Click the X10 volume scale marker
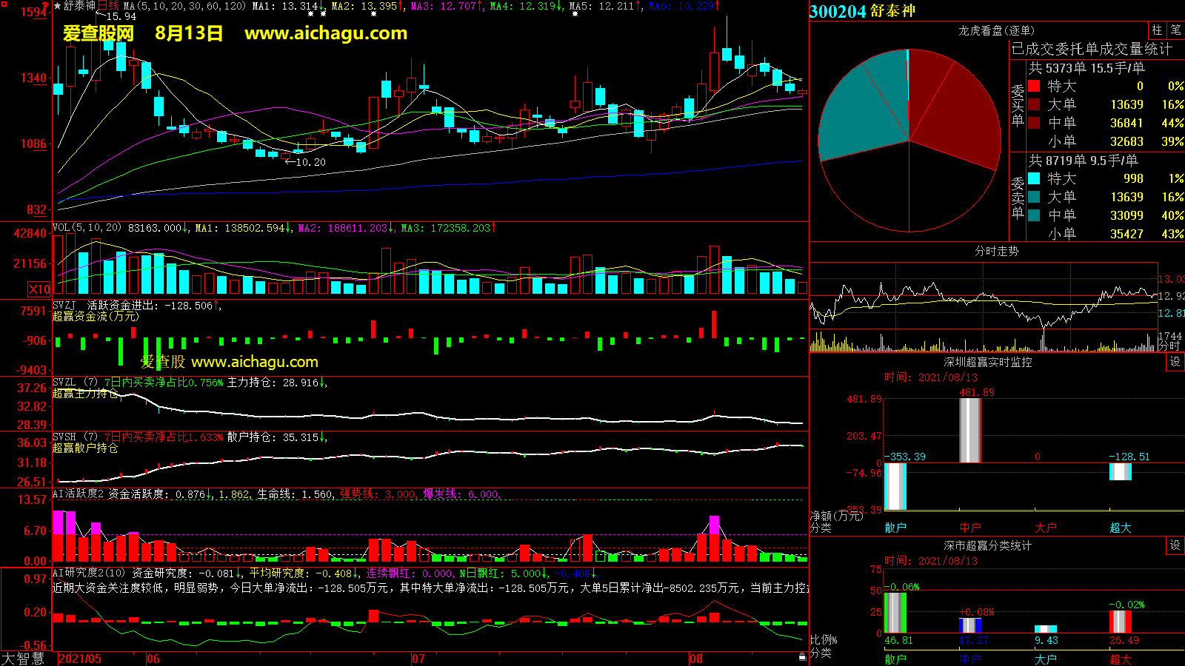Screen dimensions: 1185x666 [39, 289]
